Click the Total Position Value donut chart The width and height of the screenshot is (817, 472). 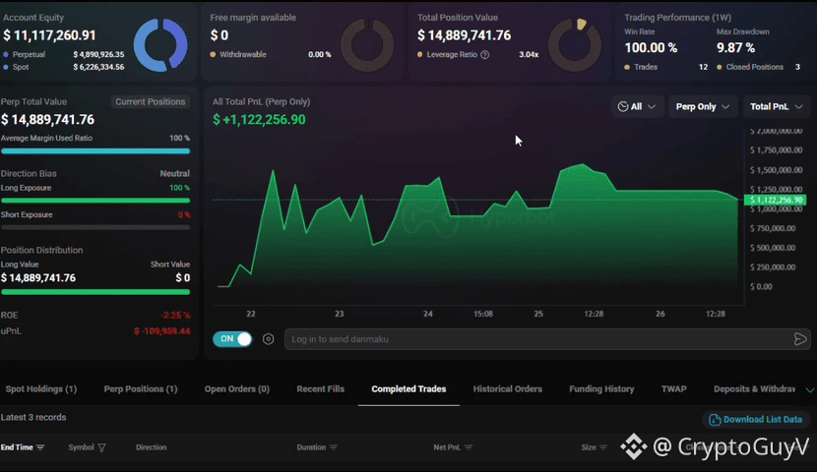[575, 45]
